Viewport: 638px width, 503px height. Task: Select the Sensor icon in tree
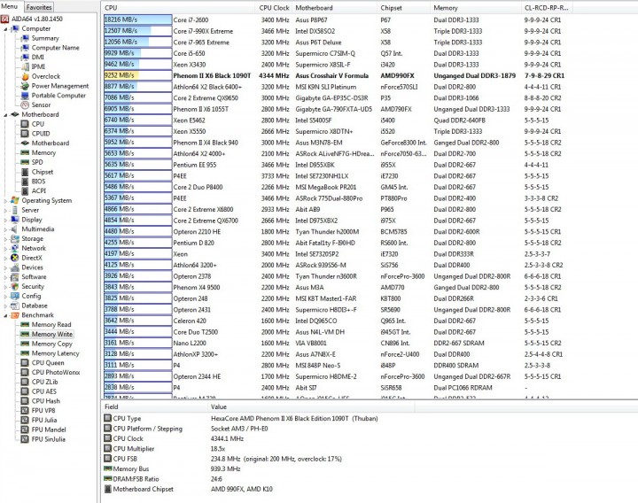25,104
